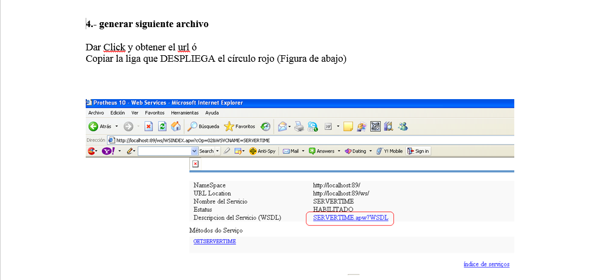
Task: Click the page icon in address bar
Action: click(112, 140)
